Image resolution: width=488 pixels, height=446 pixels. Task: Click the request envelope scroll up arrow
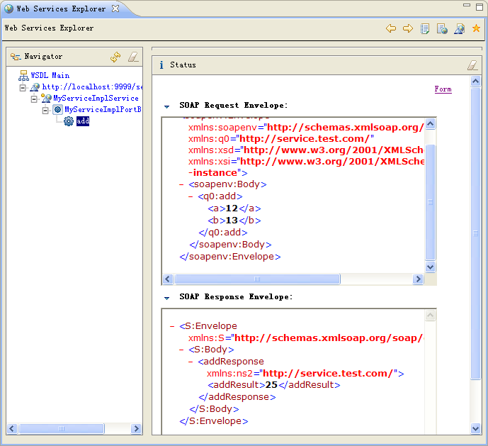pyautogui.click(x=430, y=124)
